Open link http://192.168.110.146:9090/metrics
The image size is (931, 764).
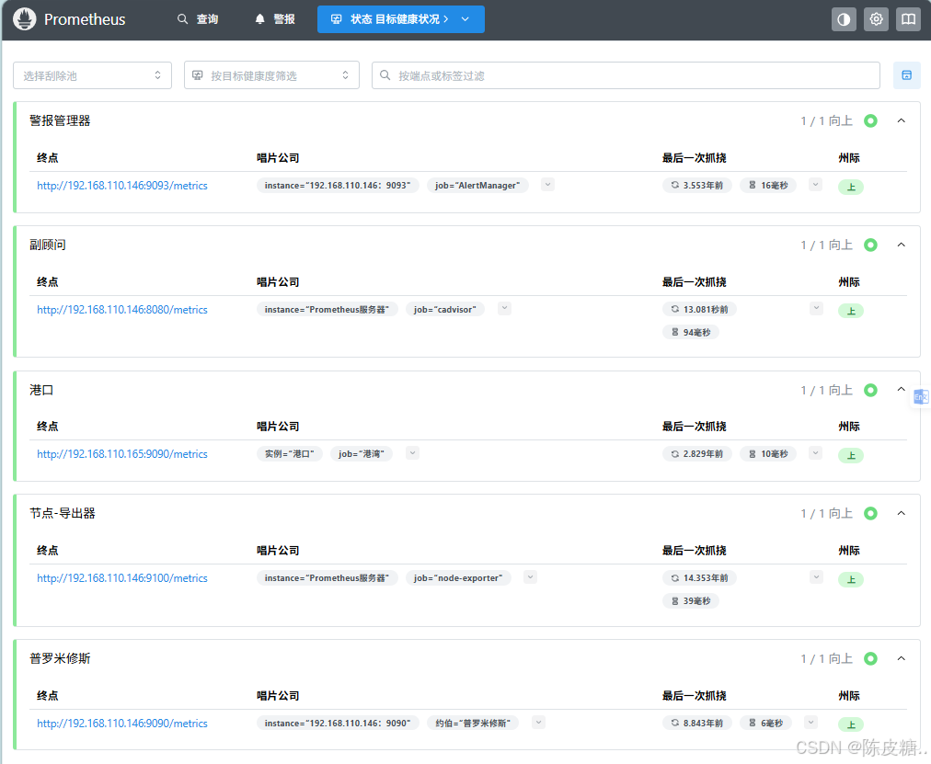(x=122, y=724)
